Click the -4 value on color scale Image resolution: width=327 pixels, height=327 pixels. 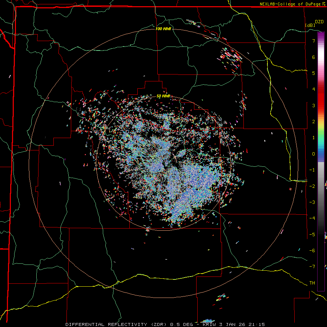312,218
